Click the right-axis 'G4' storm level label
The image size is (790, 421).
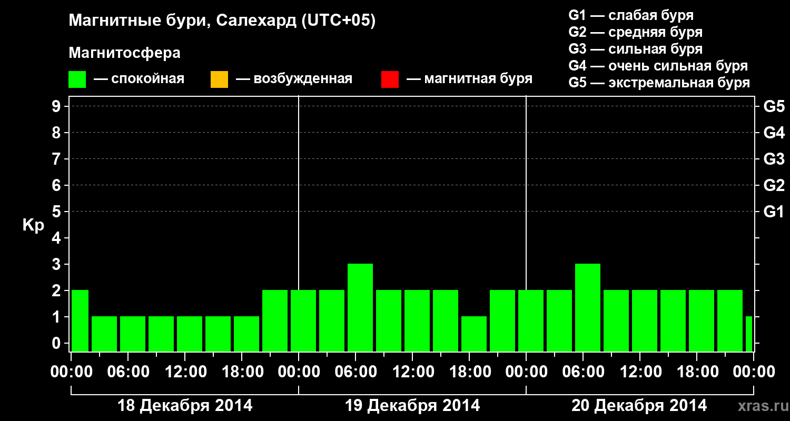point(774,133)
